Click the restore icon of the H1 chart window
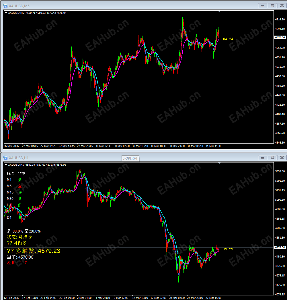 pyautogui.click(x=272, y=157)
